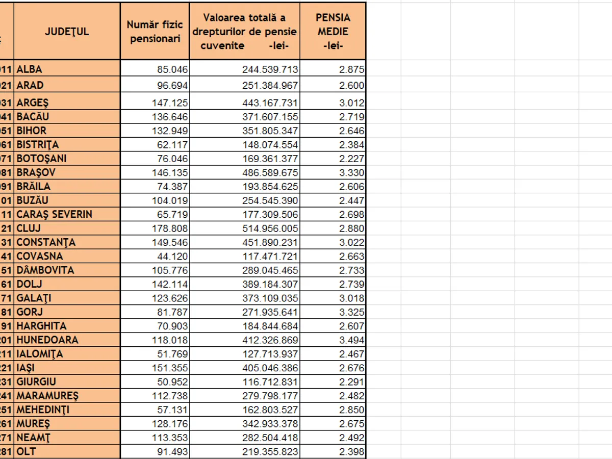
Task: Click the BISTRIŢA county cell
Action: coord(67,145)
